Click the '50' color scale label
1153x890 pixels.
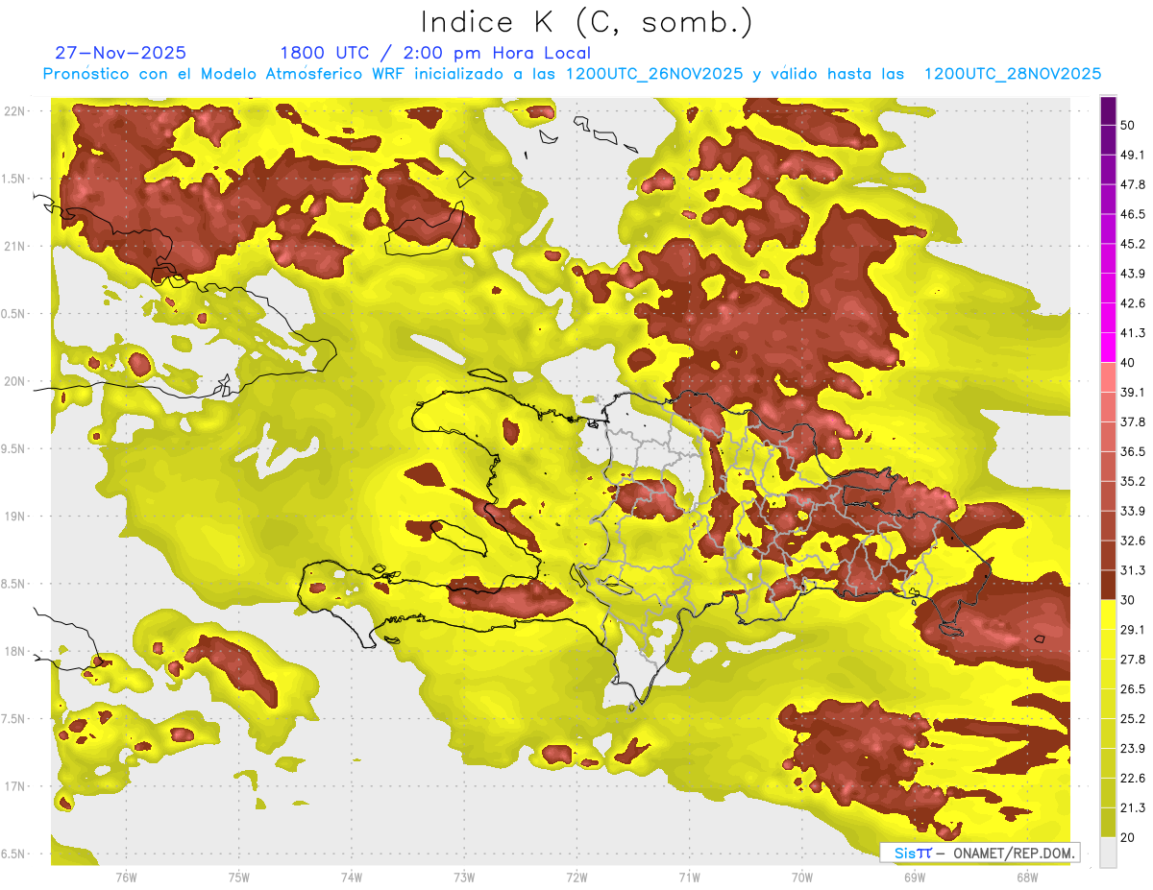(1129, 126)
